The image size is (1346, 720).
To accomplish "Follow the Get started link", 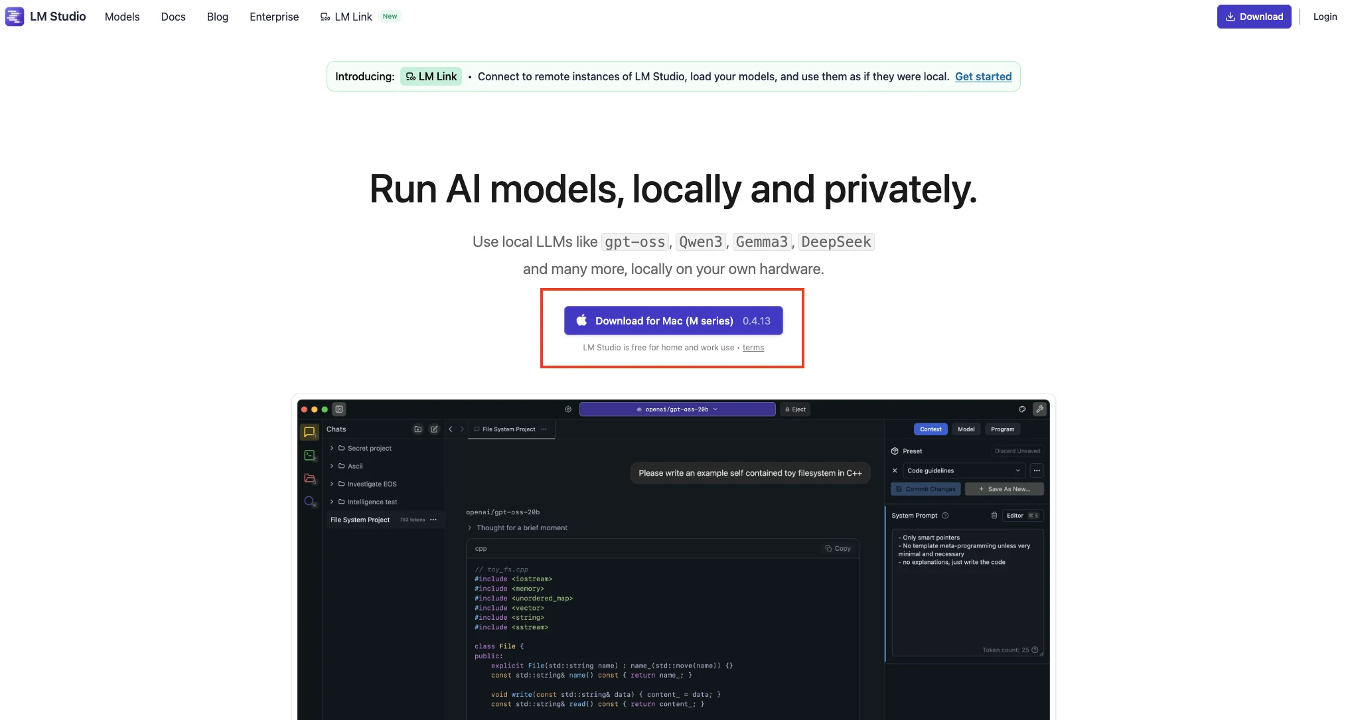I will [x=983, y=76].
